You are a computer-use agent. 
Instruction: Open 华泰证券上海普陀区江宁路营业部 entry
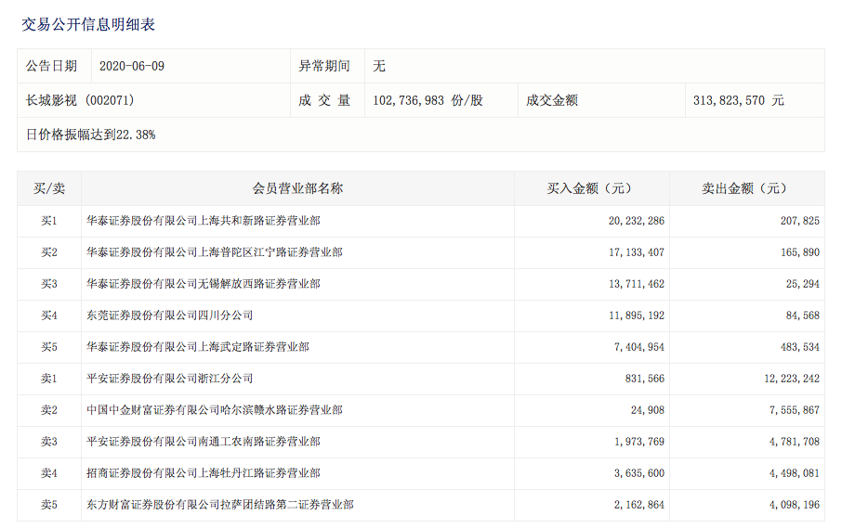point(215,252)
